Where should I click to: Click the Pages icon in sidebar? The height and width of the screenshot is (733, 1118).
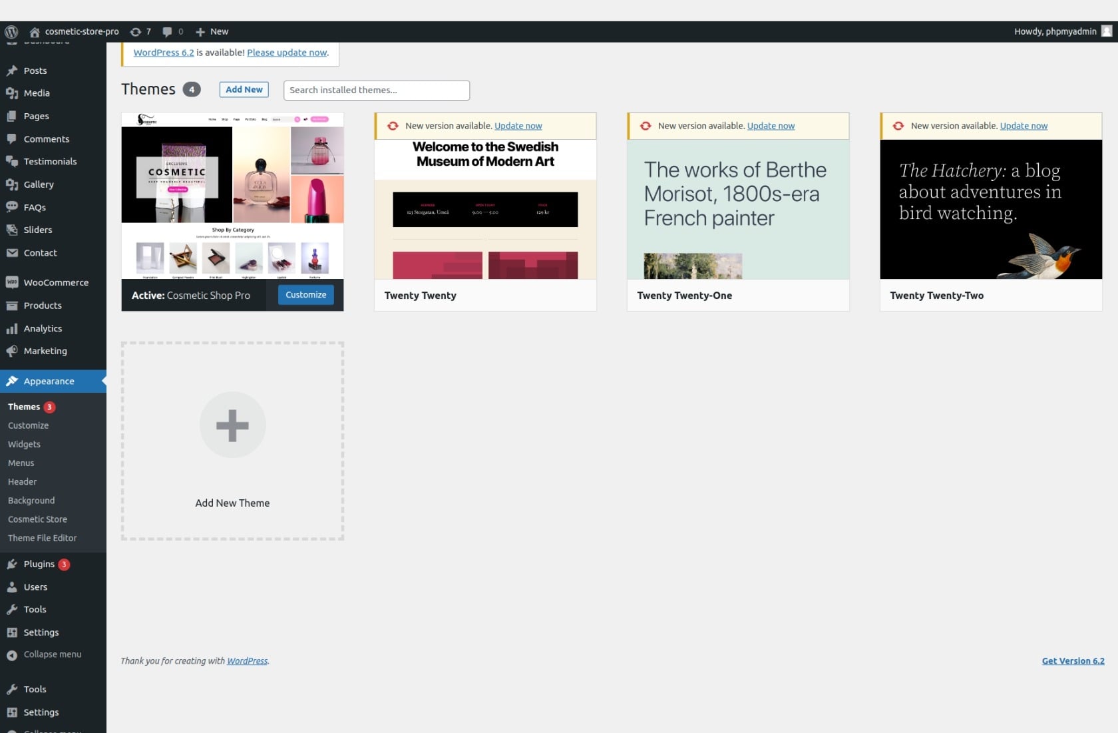(12, 116)
